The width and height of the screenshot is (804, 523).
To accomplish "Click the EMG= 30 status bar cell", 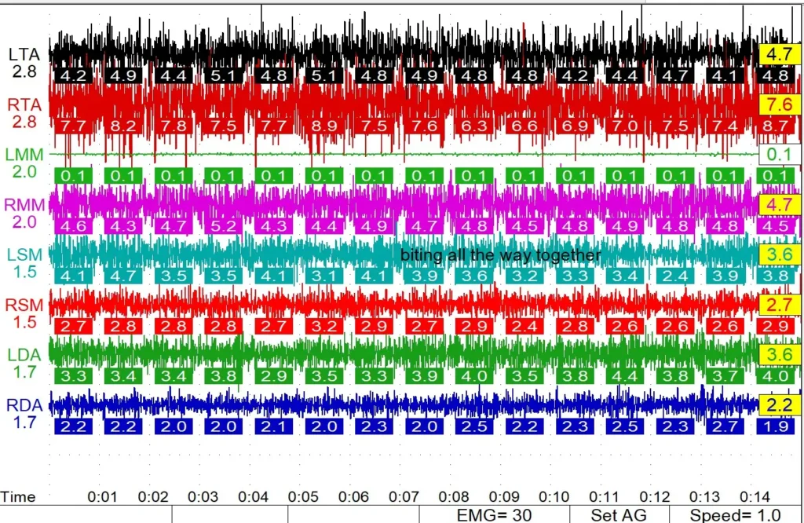I will pyautogui.click(x=495, y=514).
